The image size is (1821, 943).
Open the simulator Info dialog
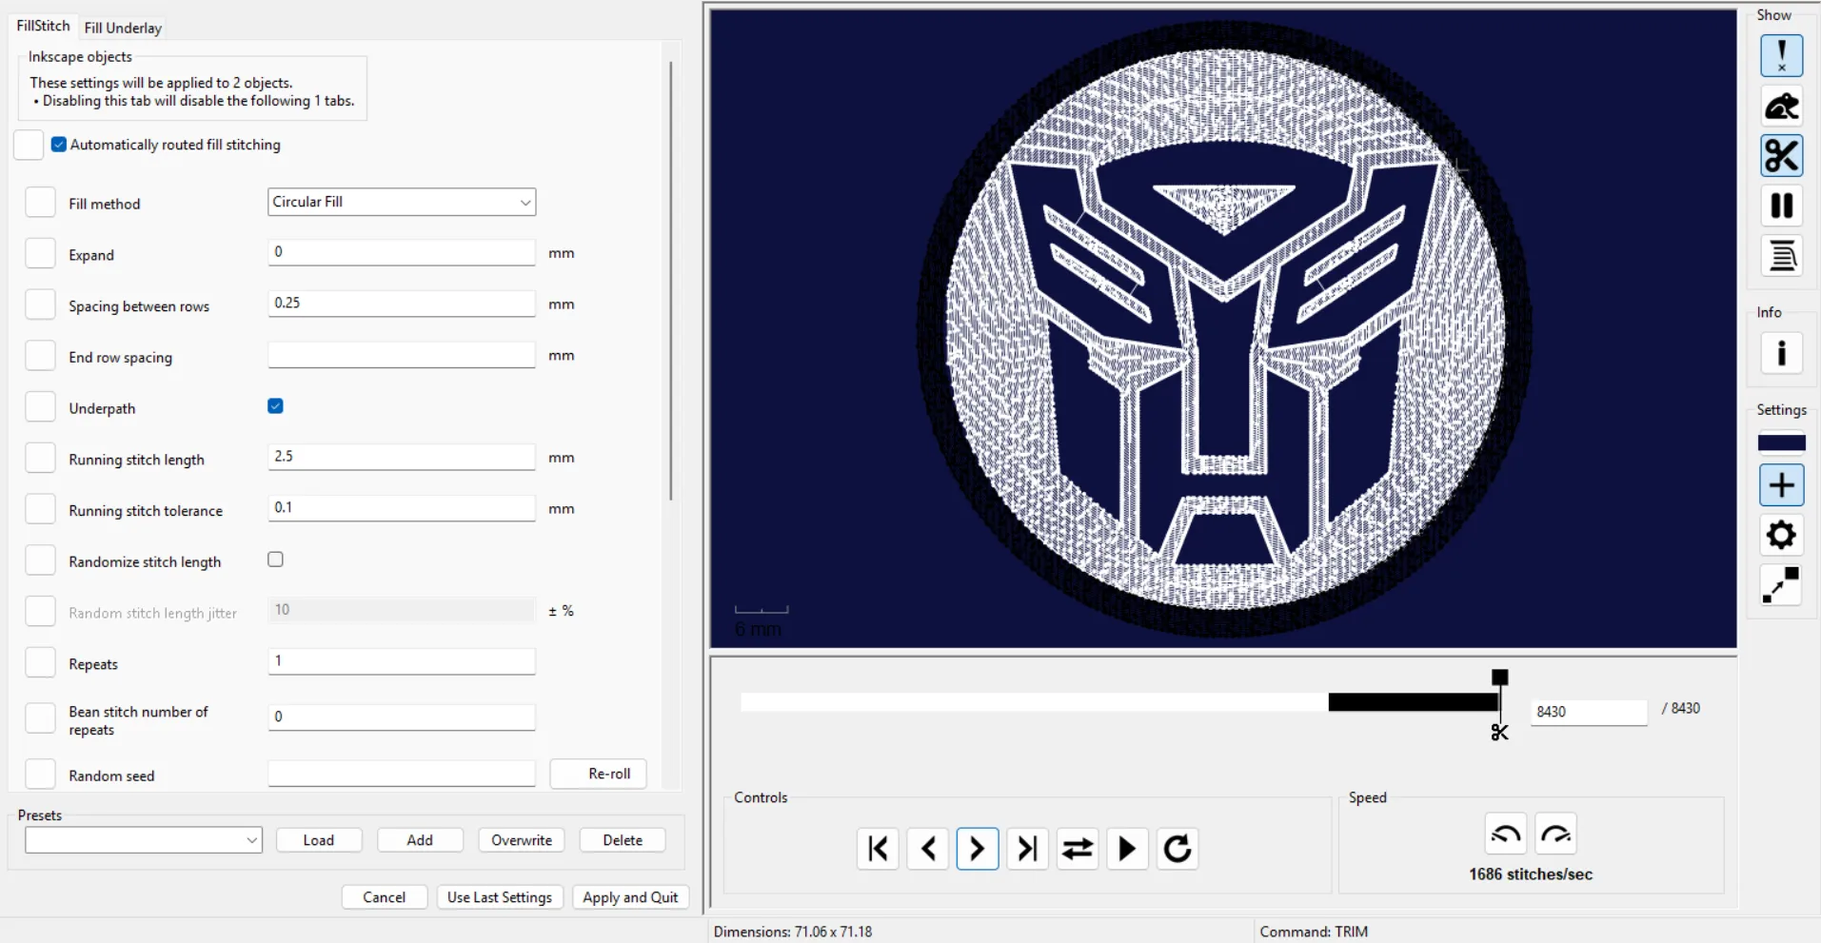click(x=1781, y=353)
